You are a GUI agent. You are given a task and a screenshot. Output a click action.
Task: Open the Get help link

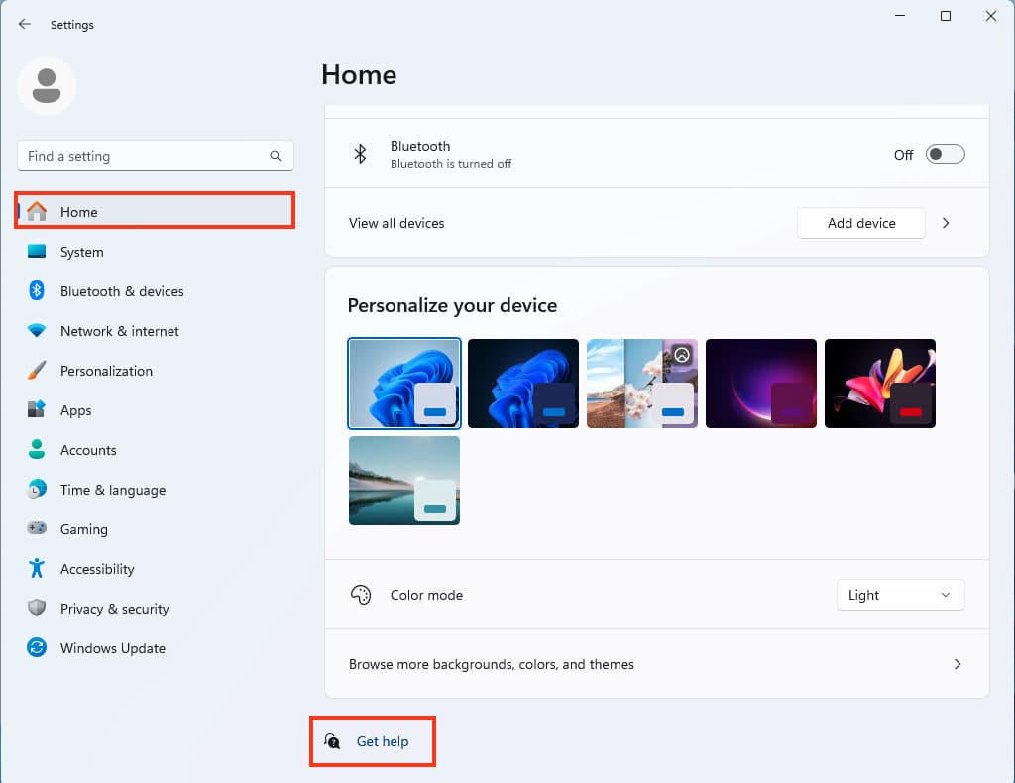382,741
